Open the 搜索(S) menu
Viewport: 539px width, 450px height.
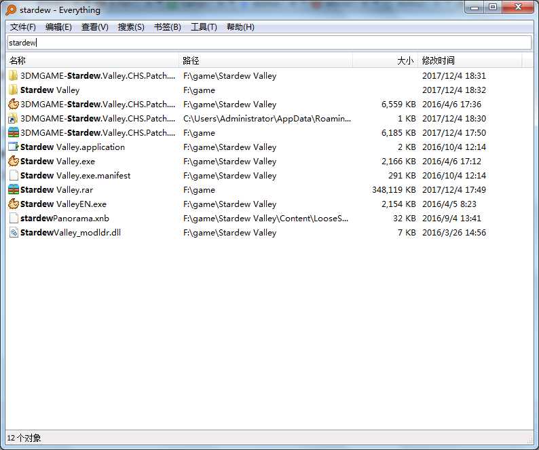click(131, 27)
